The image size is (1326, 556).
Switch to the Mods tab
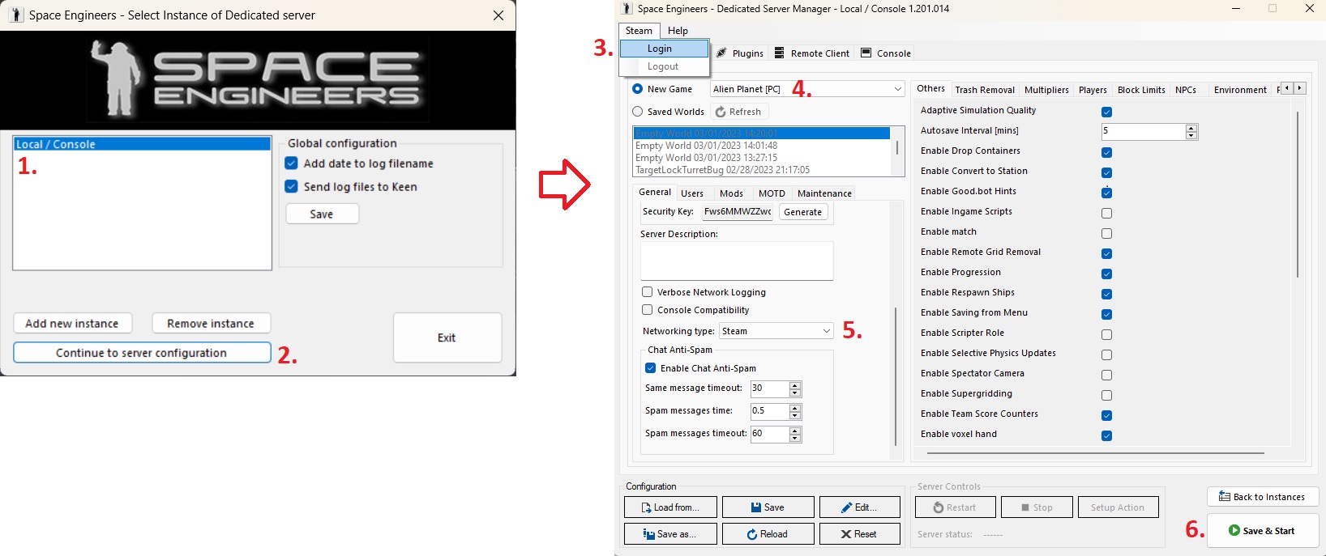pyautogui.click(x=731, y=193)
